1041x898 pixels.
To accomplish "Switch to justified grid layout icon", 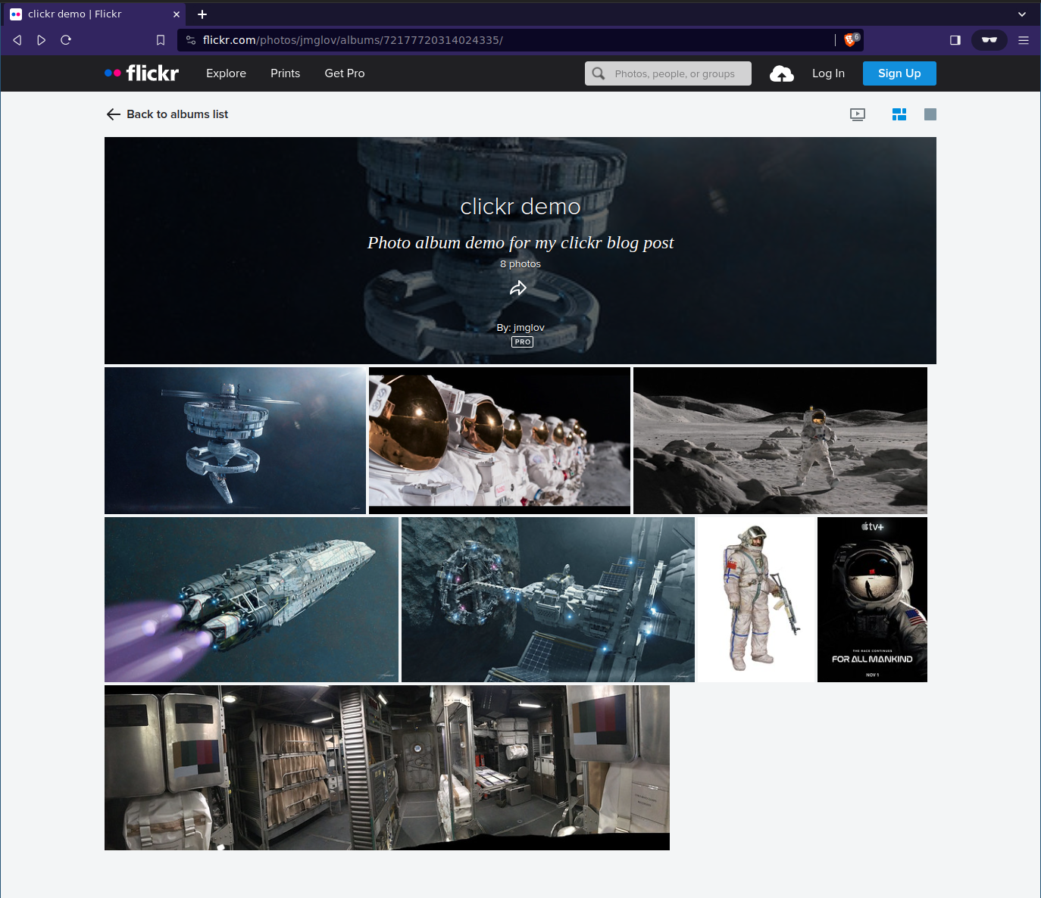I will coord(899,114).
